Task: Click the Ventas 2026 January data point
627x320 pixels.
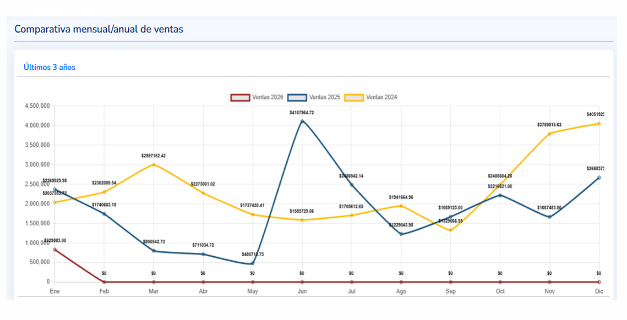Action: pyautogui.click(x=54, y=250)
